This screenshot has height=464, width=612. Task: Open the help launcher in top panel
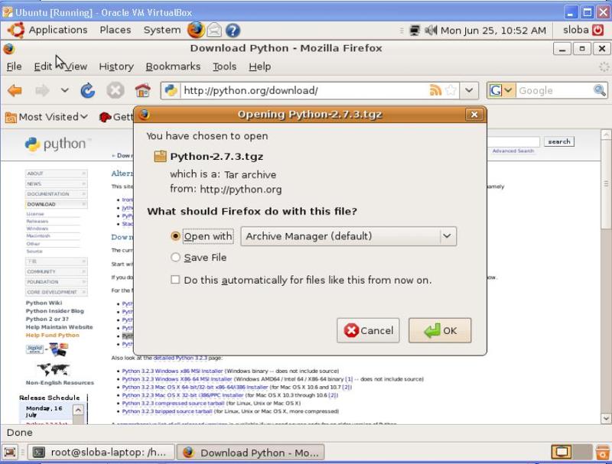233,30
